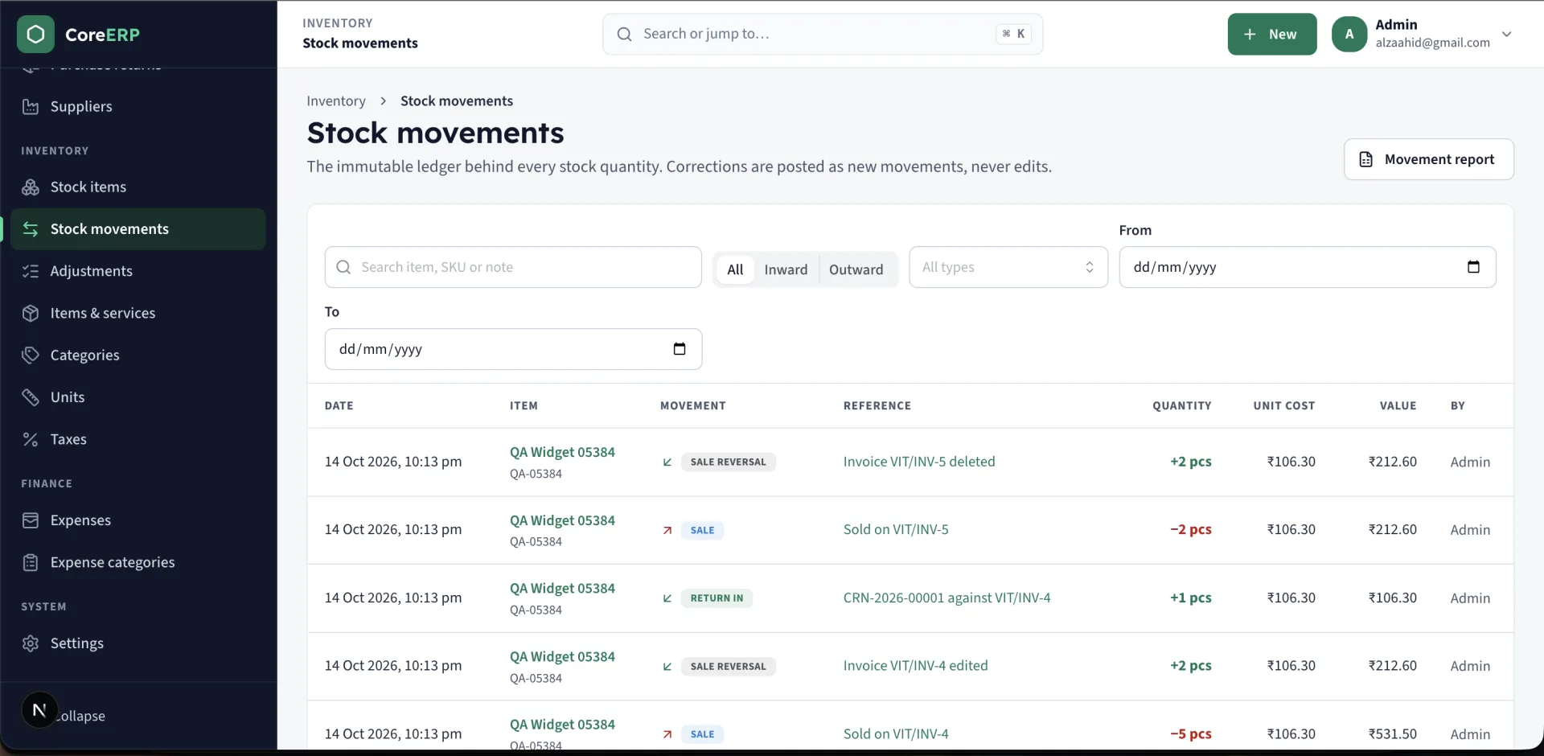Image resolution: width=1544 pixels, height=756 pixels.
Task: Go to Inventory breadcrumb link
Action: pos(336,101)
